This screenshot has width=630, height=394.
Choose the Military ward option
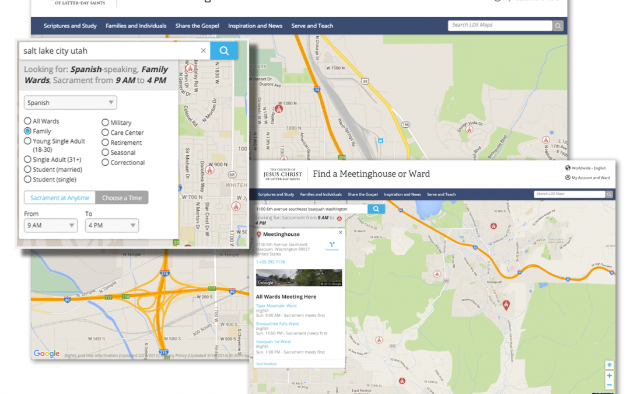click(106, 123)
